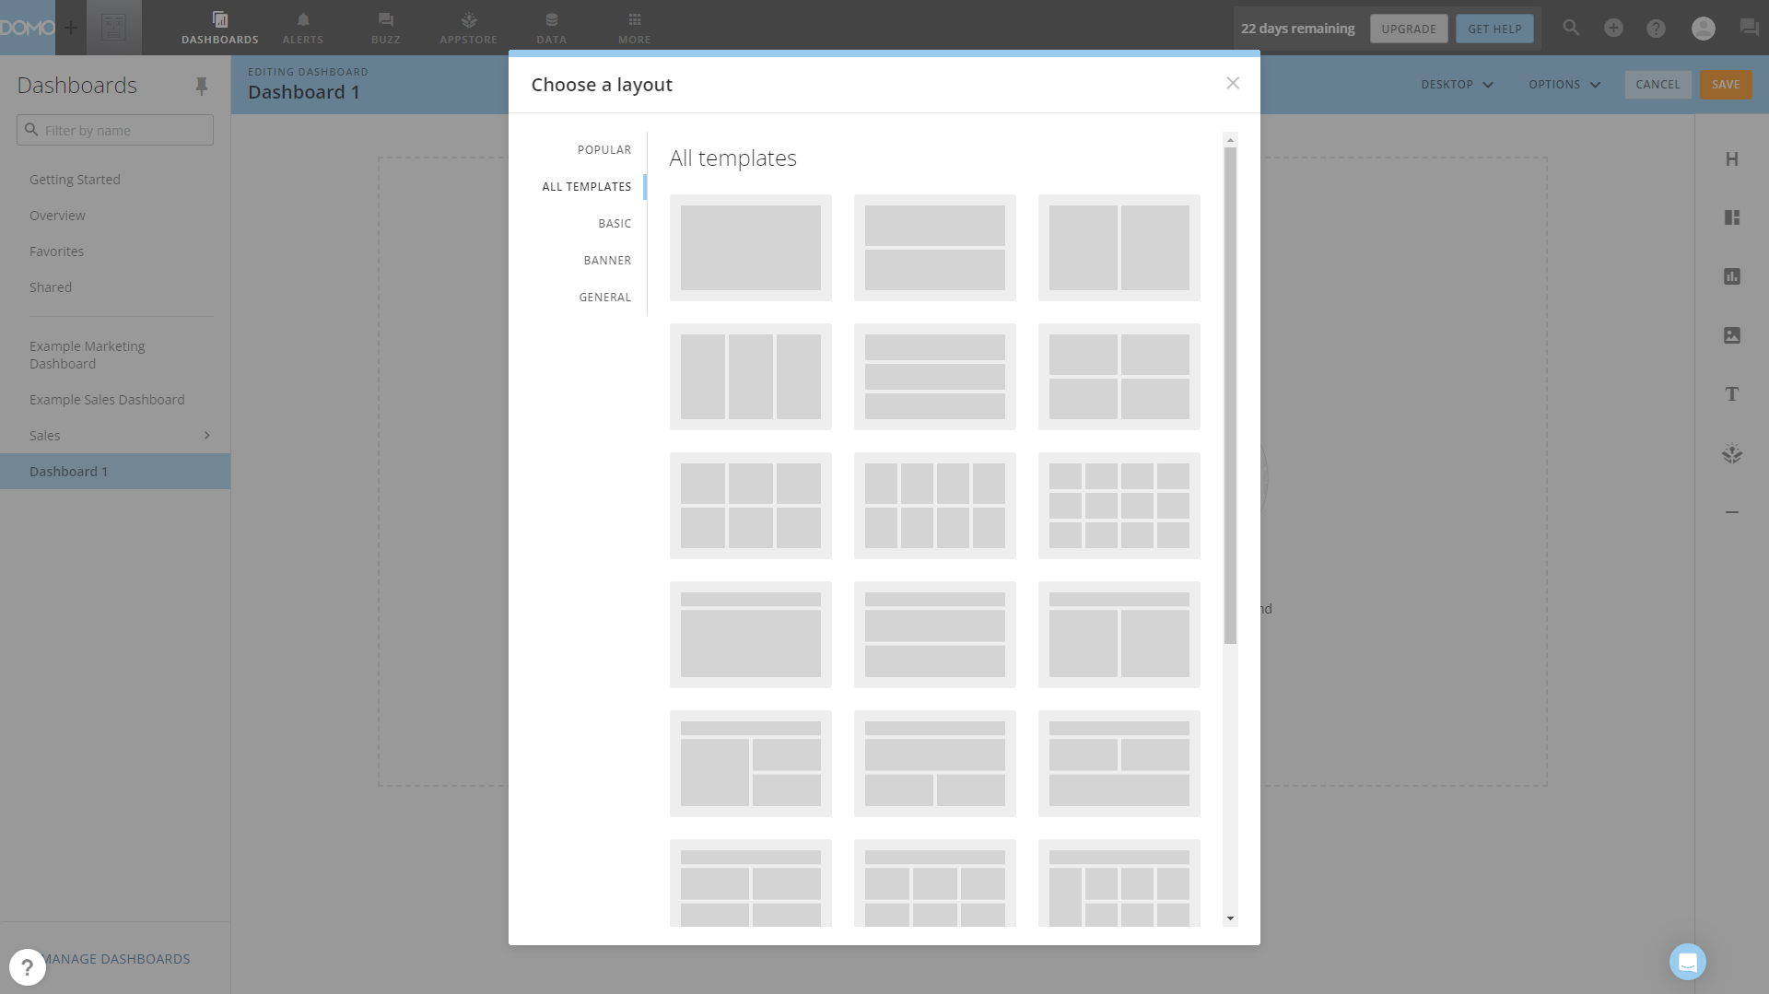Screen dimensions: 1769x994
Task: Open the face avatar tile in top bar
Action: 114,28
